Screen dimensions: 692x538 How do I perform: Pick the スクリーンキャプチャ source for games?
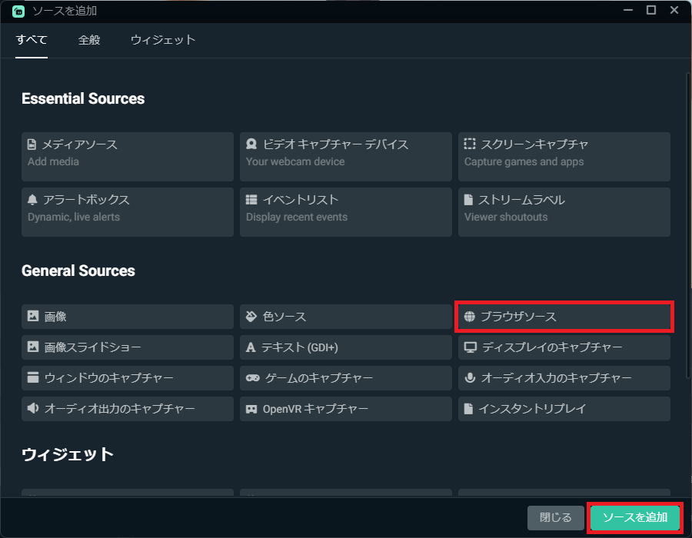564,156
